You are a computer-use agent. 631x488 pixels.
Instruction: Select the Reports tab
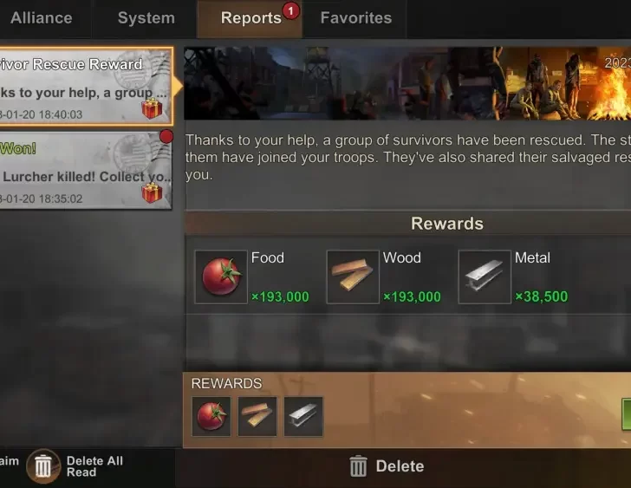[250, 18]
